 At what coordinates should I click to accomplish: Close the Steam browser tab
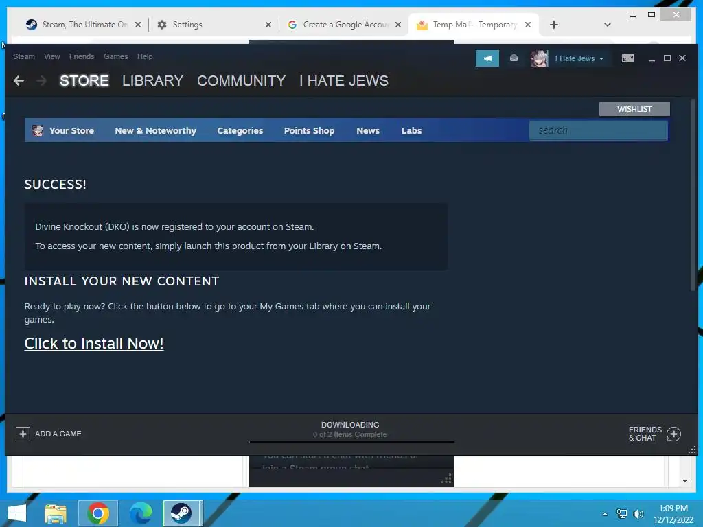coord(138,25)
